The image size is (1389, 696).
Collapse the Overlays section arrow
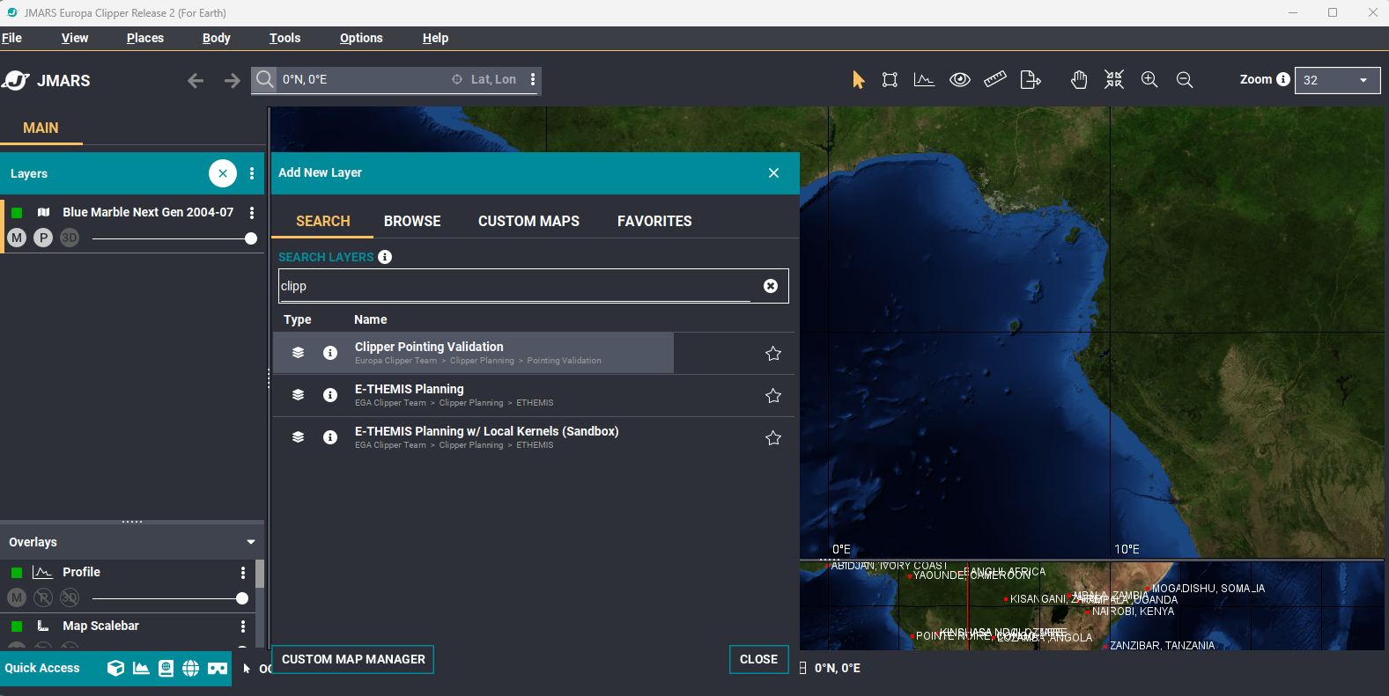point(251,542)
